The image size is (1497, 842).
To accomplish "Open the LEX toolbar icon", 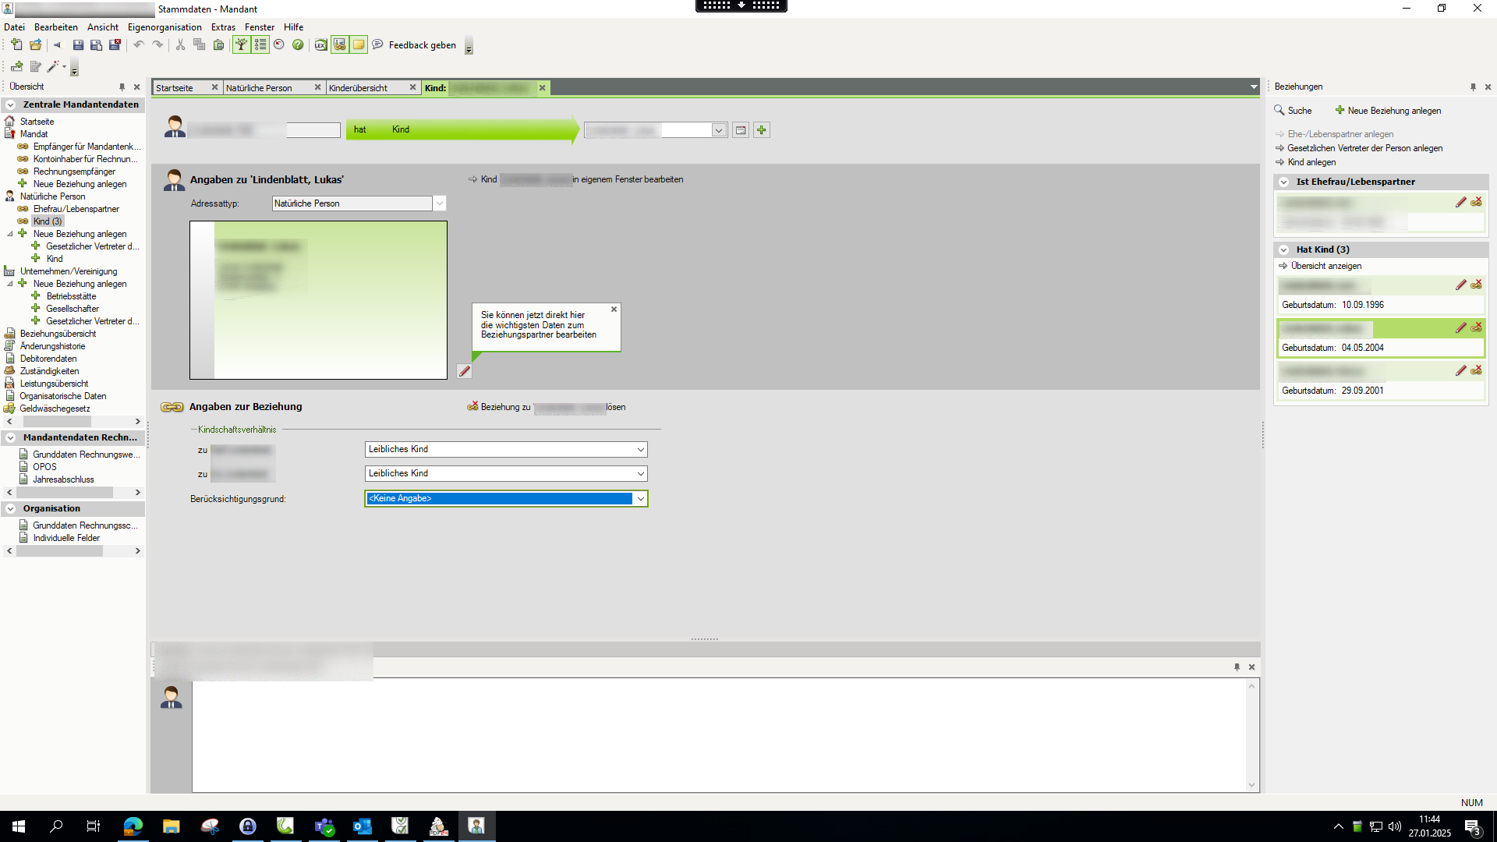I will point(320,45).
